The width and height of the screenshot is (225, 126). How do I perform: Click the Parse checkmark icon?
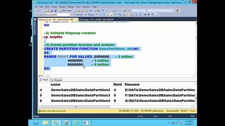pos(100,15)
